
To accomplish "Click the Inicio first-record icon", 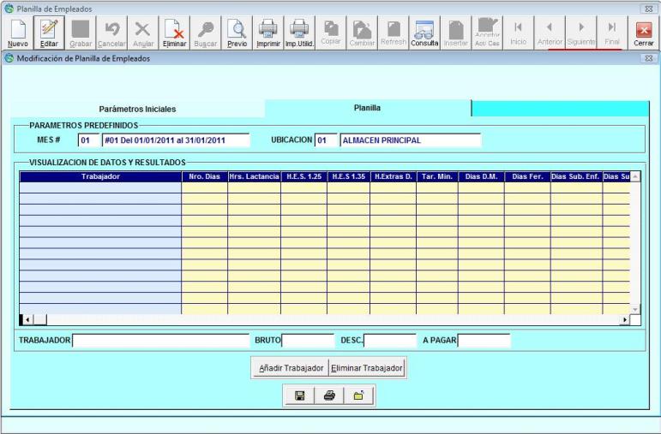I will 518,33.
